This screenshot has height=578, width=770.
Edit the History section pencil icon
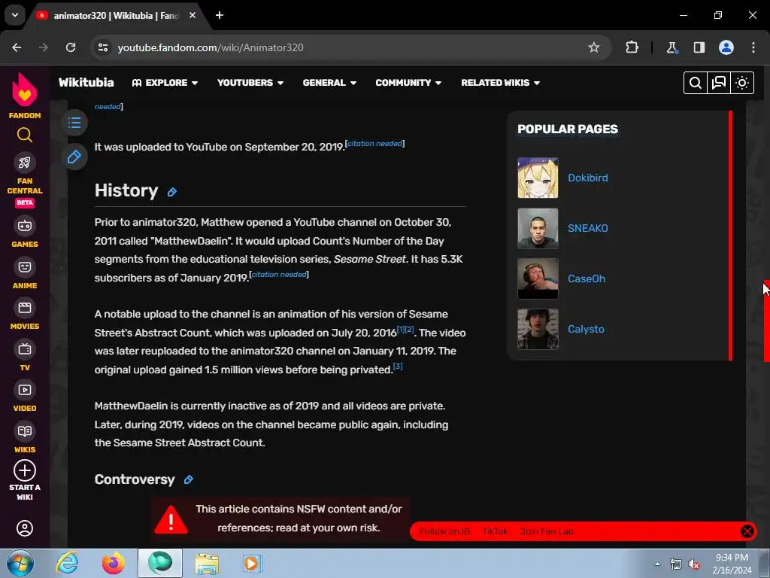172,192
